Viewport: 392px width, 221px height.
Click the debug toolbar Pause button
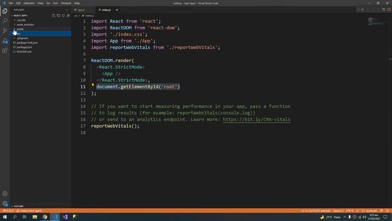(x=363, y=10)
